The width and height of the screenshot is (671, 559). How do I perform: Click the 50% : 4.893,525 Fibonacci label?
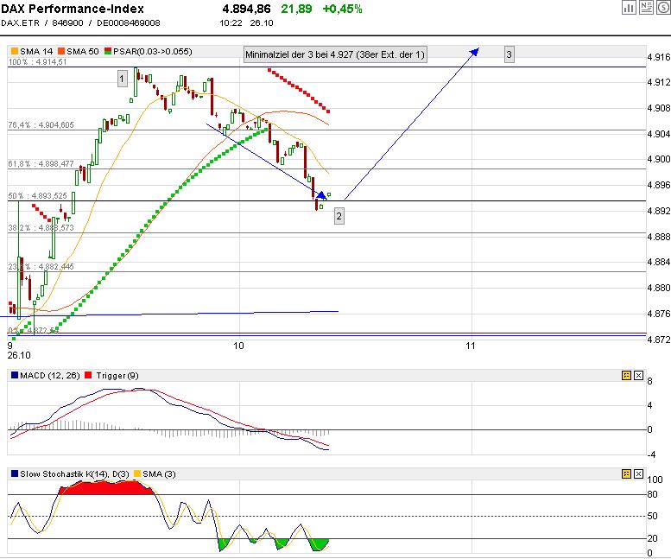(38, 196)
